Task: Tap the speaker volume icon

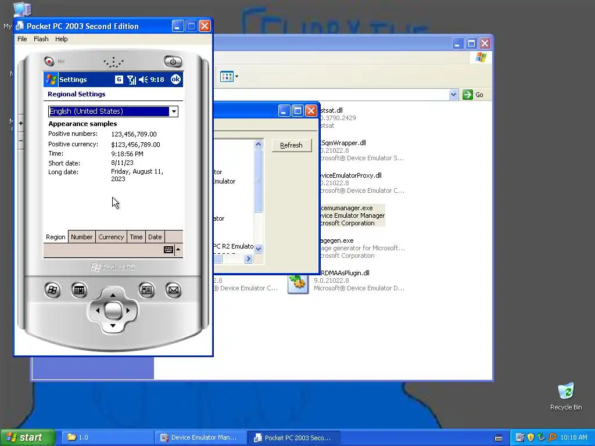Action: coord(143,79)
